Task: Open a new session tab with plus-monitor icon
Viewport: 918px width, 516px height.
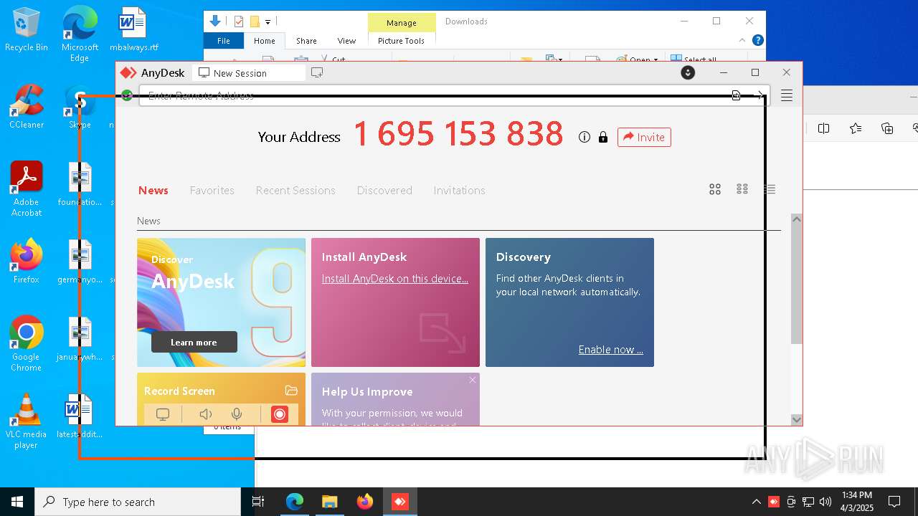Action: [317, 73]
